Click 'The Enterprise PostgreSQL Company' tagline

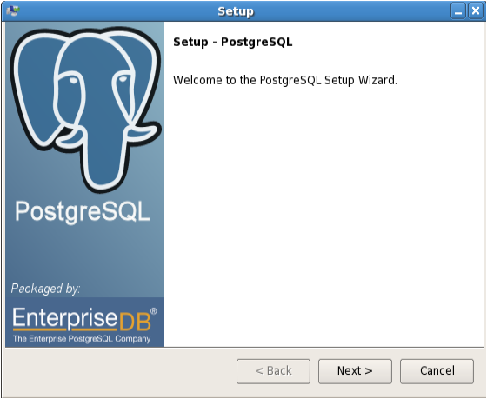[82, 339]
